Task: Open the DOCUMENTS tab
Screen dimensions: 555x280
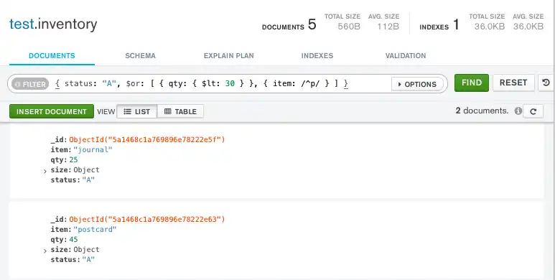Action: (x=52, y=56)
